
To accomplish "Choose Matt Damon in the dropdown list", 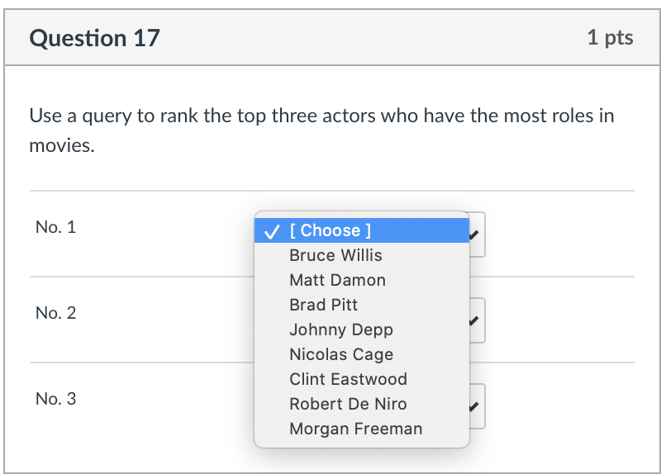I will tap(337, 280).
